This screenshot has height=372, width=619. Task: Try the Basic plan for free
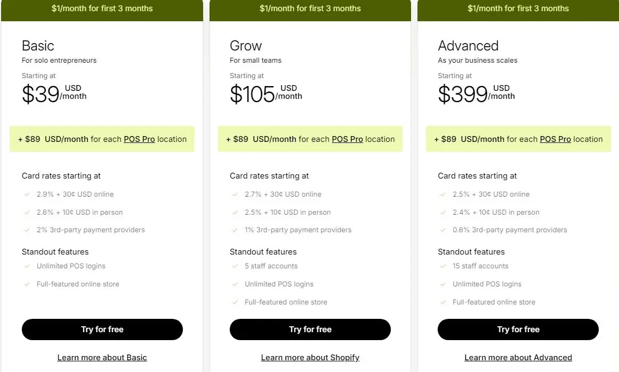(x=102, y=329)
